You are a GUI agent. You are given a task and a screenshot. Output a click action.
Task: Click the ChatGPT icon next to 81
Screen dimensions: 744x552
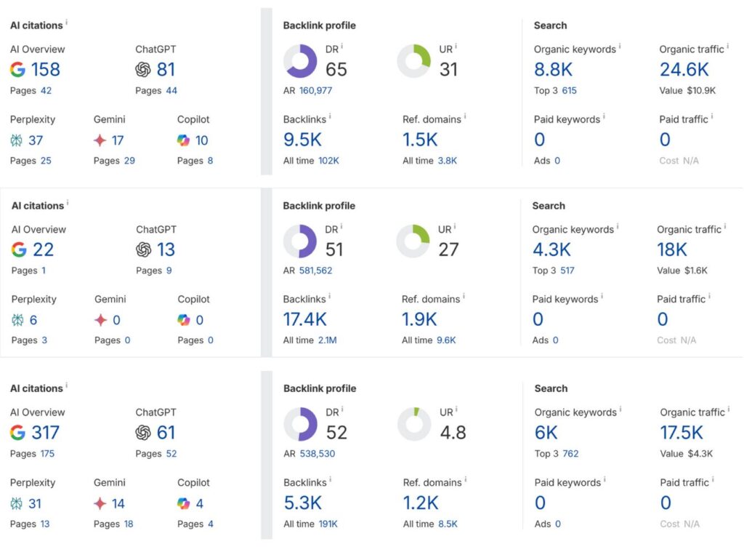click(143, 70)
